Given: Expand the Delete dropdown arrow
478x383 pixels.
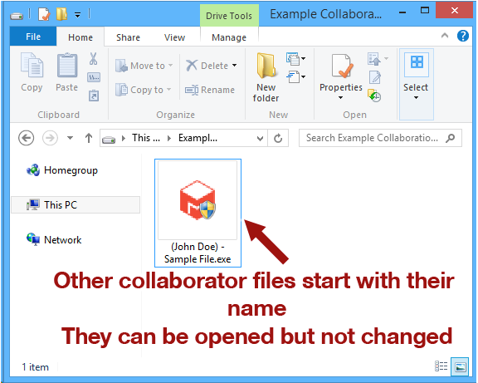Looking at the screenshot, I should [234, 66].
